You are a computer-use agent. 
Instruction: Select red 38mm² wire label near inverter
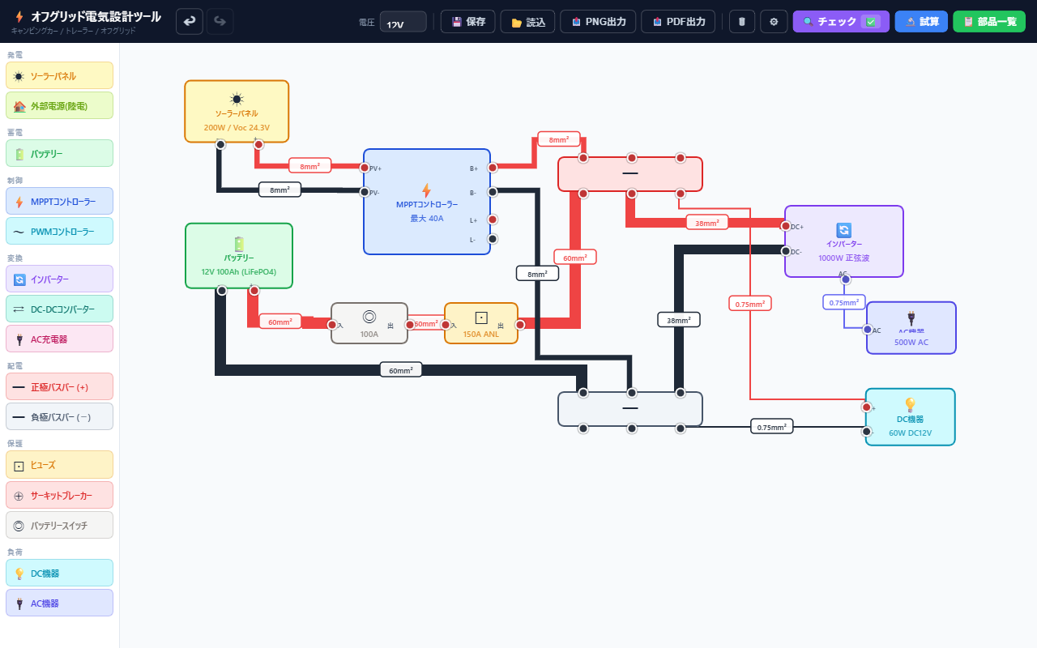pyautogui.click(x=706, y=223)
